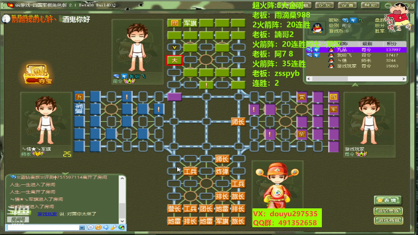Screen dimensions: 418x235
Task: Select the 营长 piece
Action: [175, 208]
